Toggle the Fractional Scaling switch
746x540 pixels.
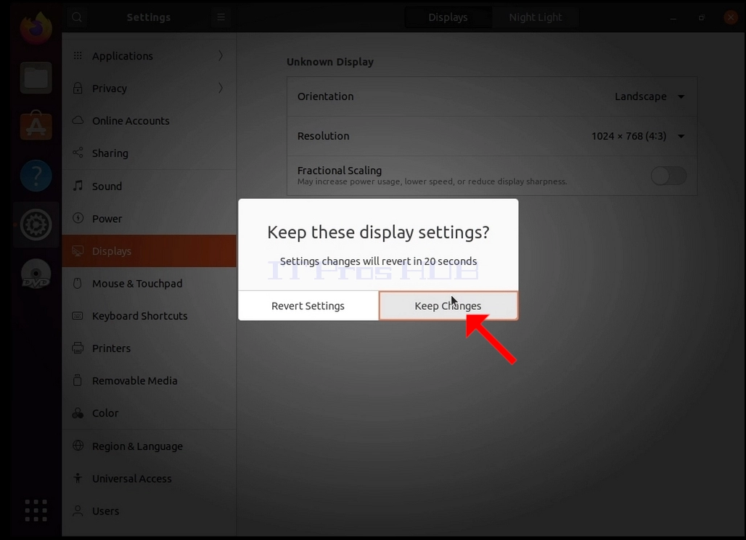668,176
